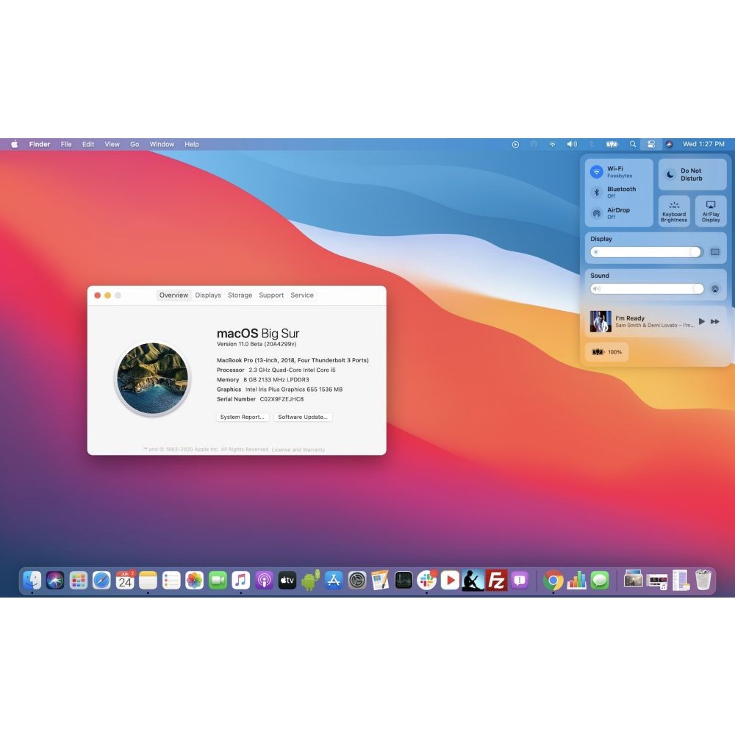The width and height of the screenshot is (735, 735).
Task: Open the Apple menu
Action: [15, 144]
